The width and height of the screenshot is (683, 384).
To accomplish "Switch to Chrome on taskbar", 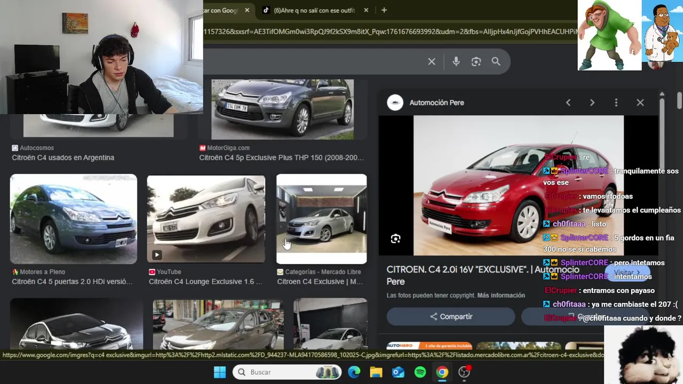I will pos(442,372).
